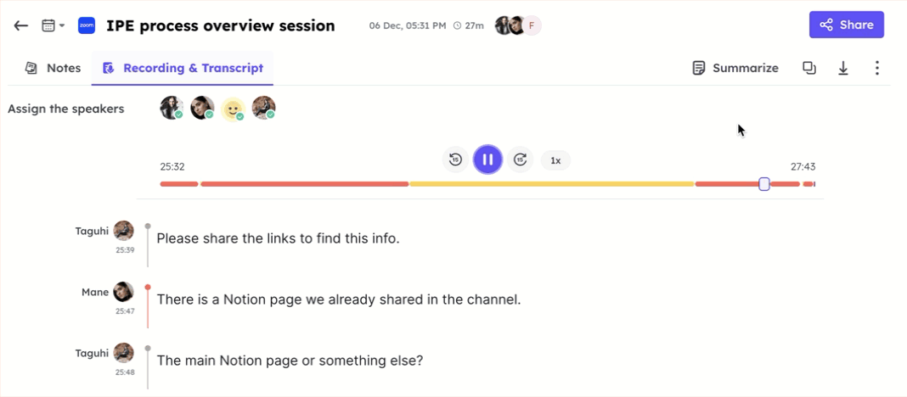Seek to the long red segment before yellow

click(305, 184)
